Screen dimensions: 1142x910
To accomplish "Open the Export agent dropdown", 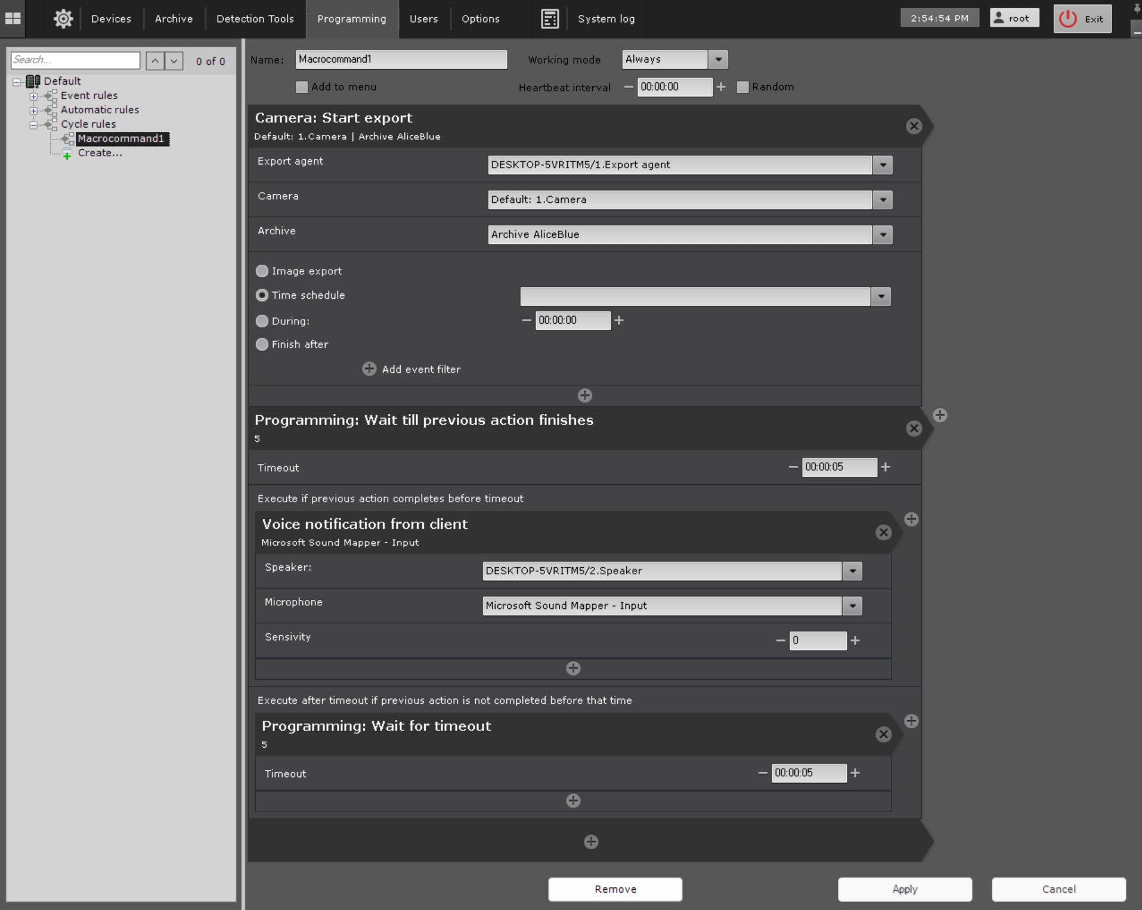I will click(883, 165).
